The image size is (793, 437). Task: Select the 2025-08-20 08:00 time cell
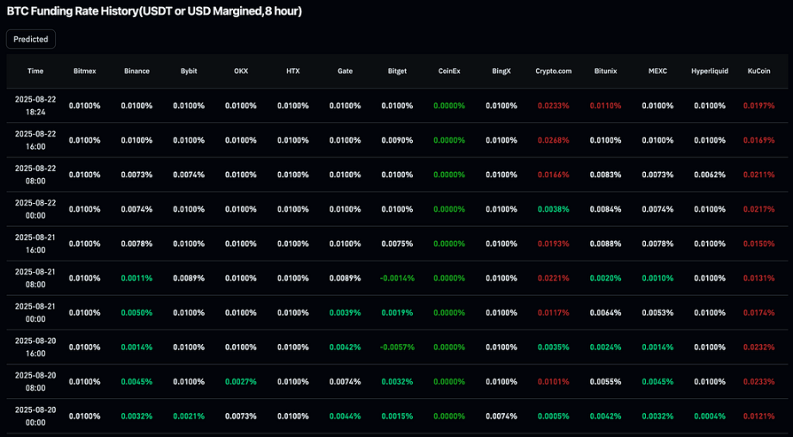point(35,381)
